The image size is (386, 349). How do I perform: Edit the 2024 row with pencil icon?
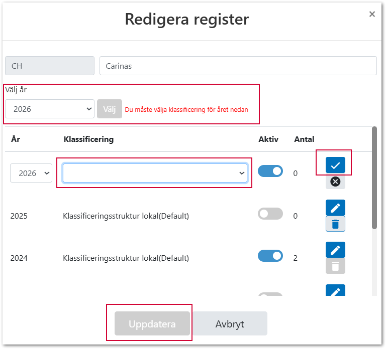point(335,250)
